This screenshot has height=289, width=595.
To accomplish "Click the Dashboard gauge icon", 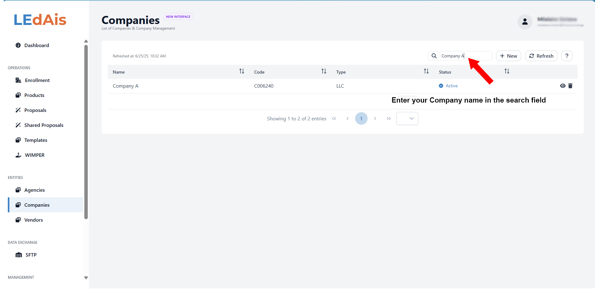I will tap(18, 45).
